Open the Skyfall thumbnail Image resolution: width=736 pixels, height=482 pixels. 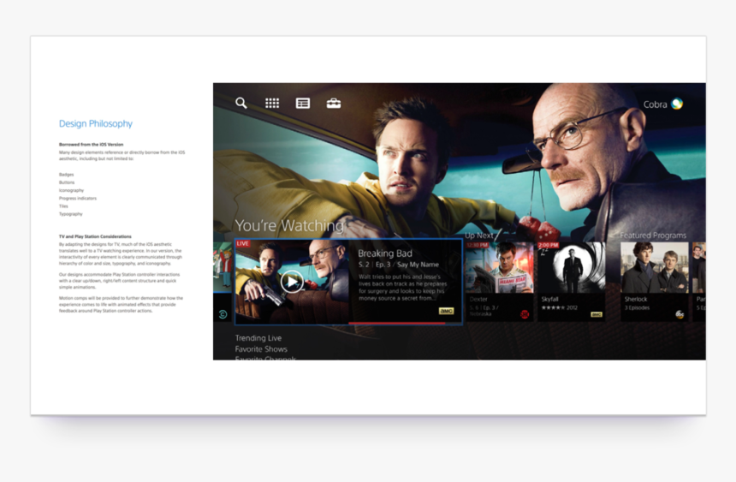(571, 268)
